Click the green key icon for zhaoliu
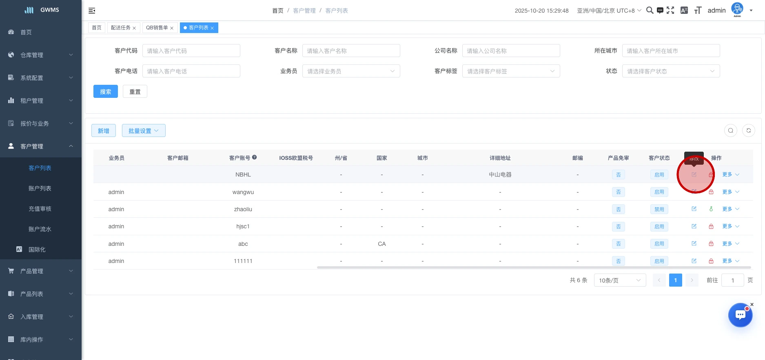The width and height of the screenshot is (765, 360). click(711, 209)
